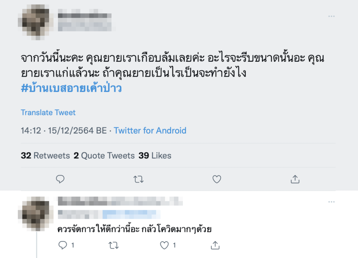The image size is (358, 258).
Task: Click the tweet timestamp 14:12 · 15/12/2564 BE
Action: click(x=64, y=131)
